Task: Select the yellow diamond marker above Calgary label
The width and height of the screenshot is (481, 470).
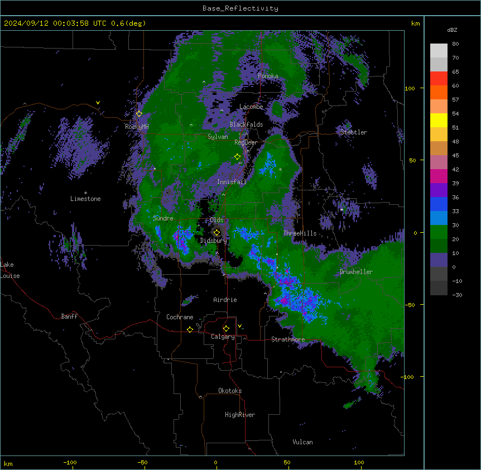Action: coord(226,329)
